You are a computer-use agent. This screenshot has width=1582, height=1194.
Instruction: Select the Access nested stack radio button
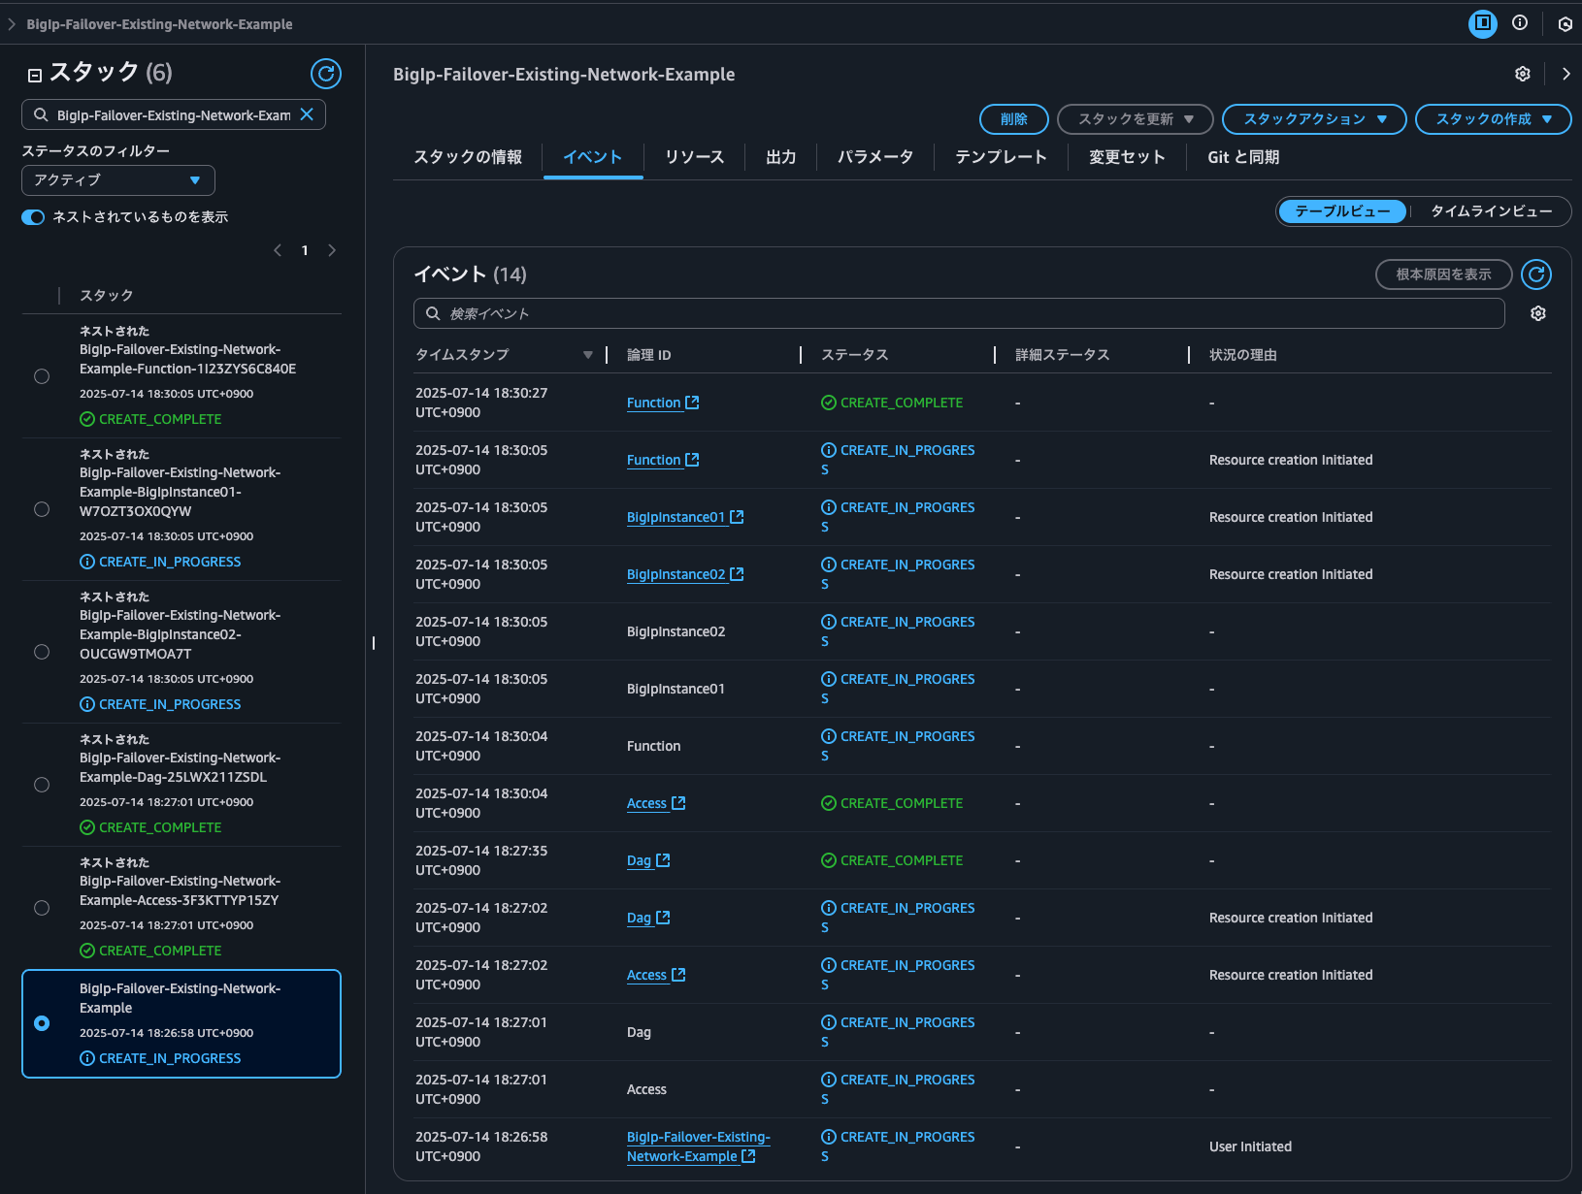(x=42, y=908)
